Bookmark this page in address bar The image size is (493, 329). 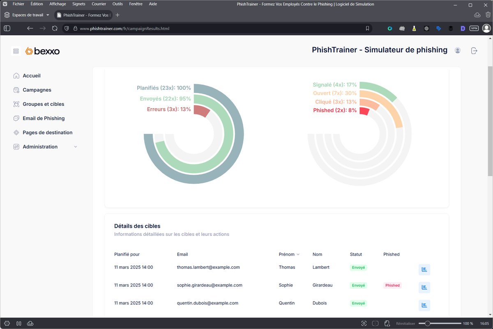pos(367,28)
